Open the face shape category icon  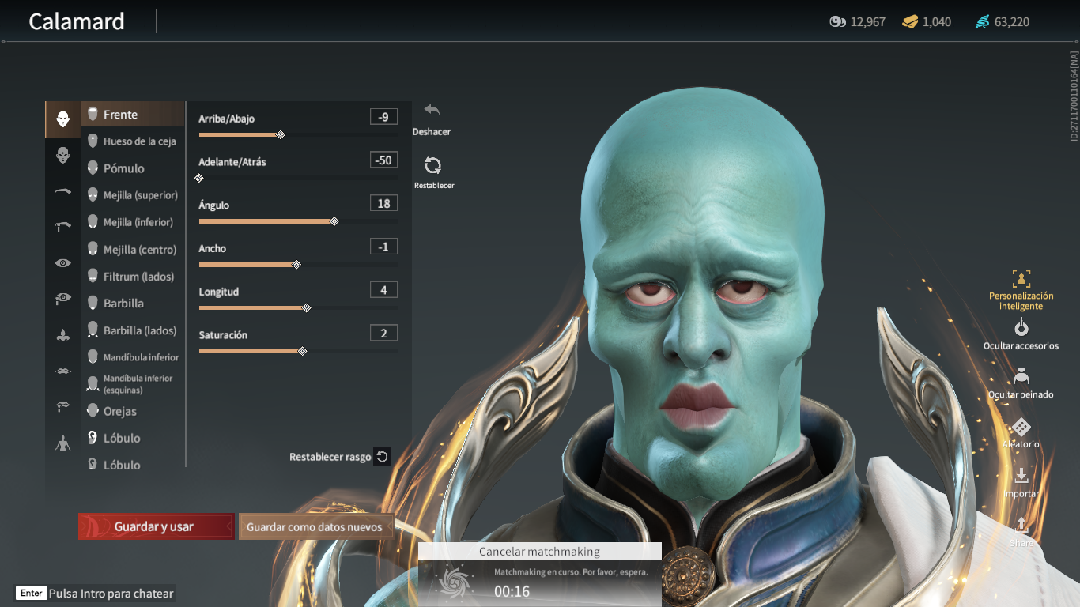(63, 119)
